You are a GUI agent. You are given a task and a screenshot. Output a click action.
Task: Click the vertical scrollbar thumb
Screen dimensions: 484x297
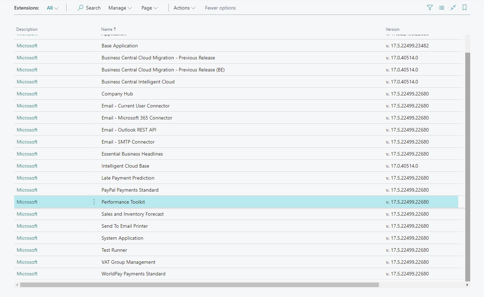[x=468, y=166]
